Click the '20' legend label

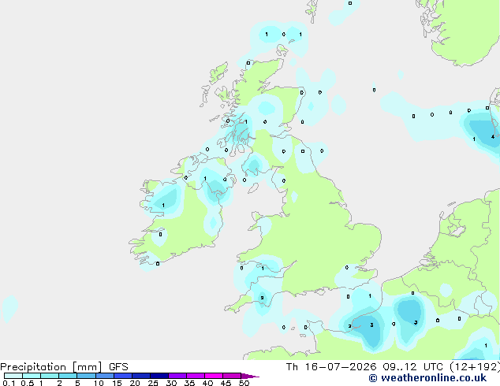point(135,383)
